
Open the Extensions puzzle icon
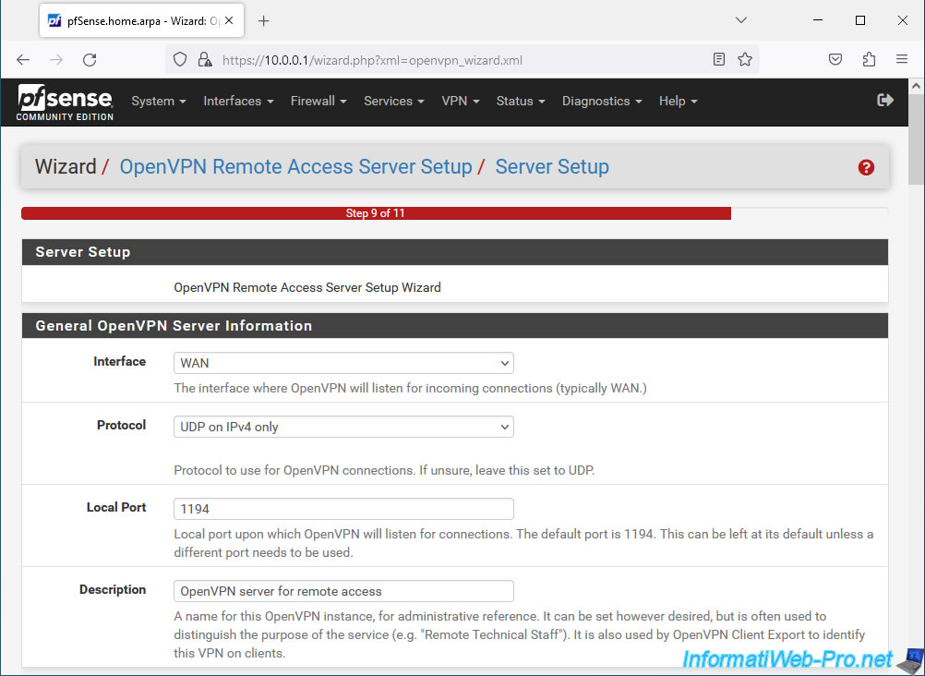[869, 59]
